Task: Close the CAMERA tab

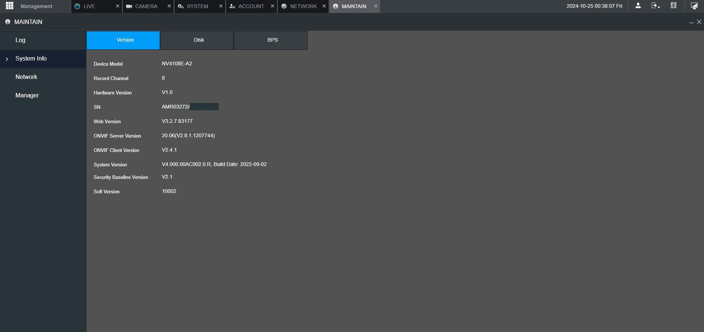Action: tap(169, 6)
